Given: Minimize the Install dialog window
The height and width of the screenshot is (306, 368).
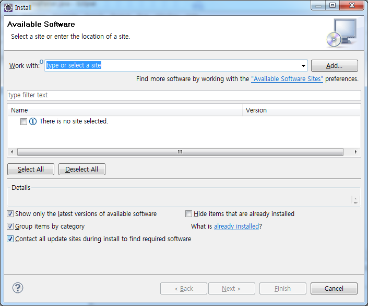Looking at the screenshot, I should [318, 5].
